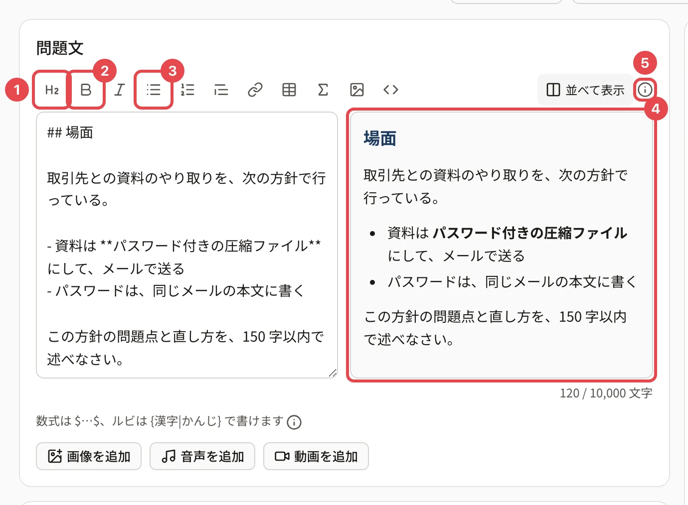Screen dimensions: 688x505
Task: Click the 音声を追加 button
Action: [202, 456]
